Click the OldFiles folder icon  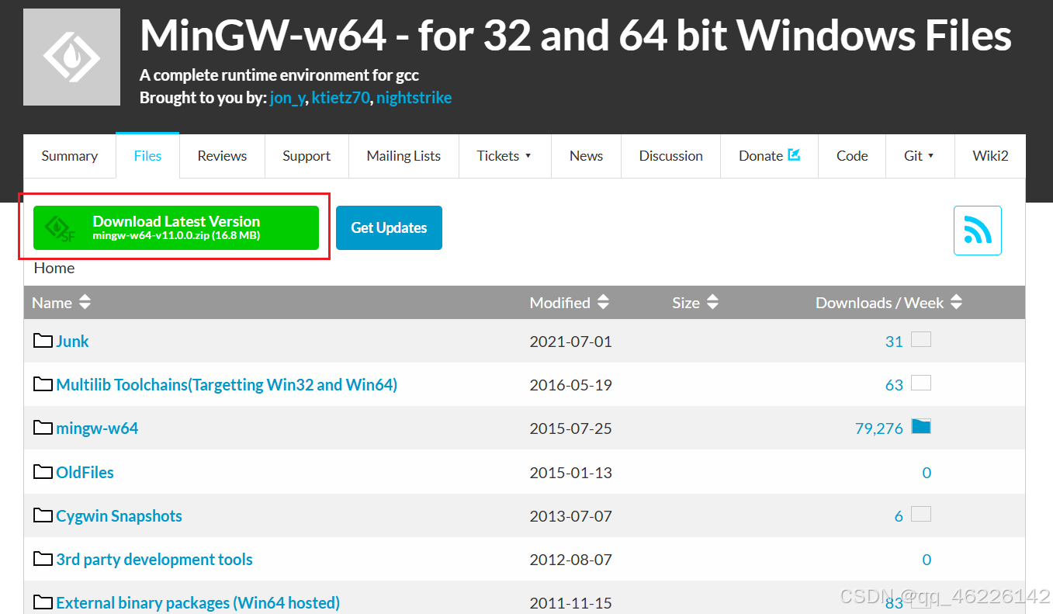click(x=43, y=472)
